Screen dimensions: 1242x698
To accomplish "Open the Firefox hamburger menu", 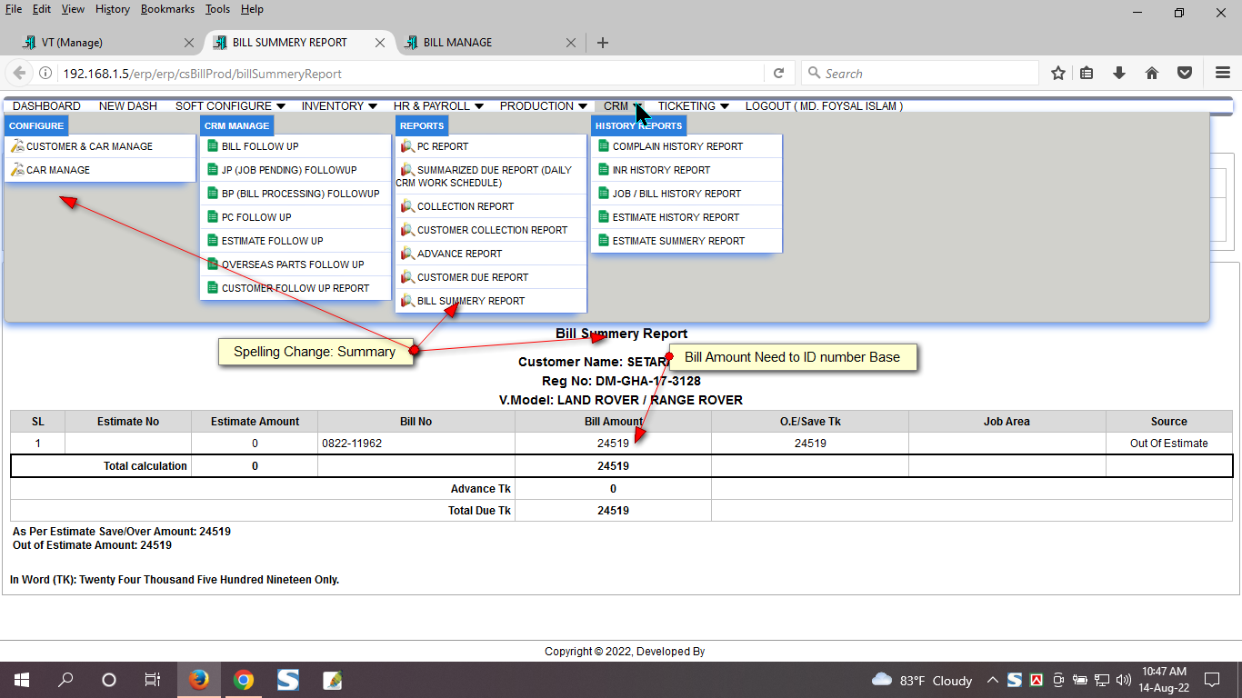I will [1223, 74].
